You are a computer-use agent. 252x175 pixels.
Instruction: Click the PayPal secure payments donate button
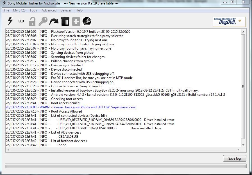pyautogui.click(x=229, y=22)
